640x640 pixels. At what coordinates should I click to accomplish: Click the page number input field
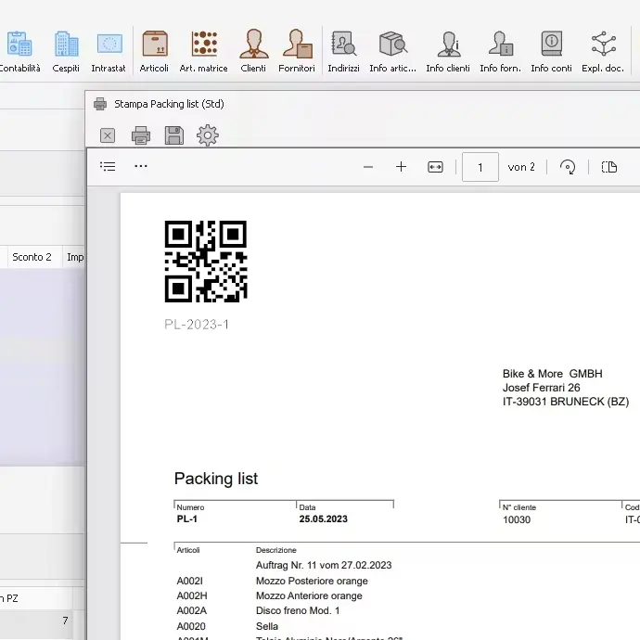point(480,167)
